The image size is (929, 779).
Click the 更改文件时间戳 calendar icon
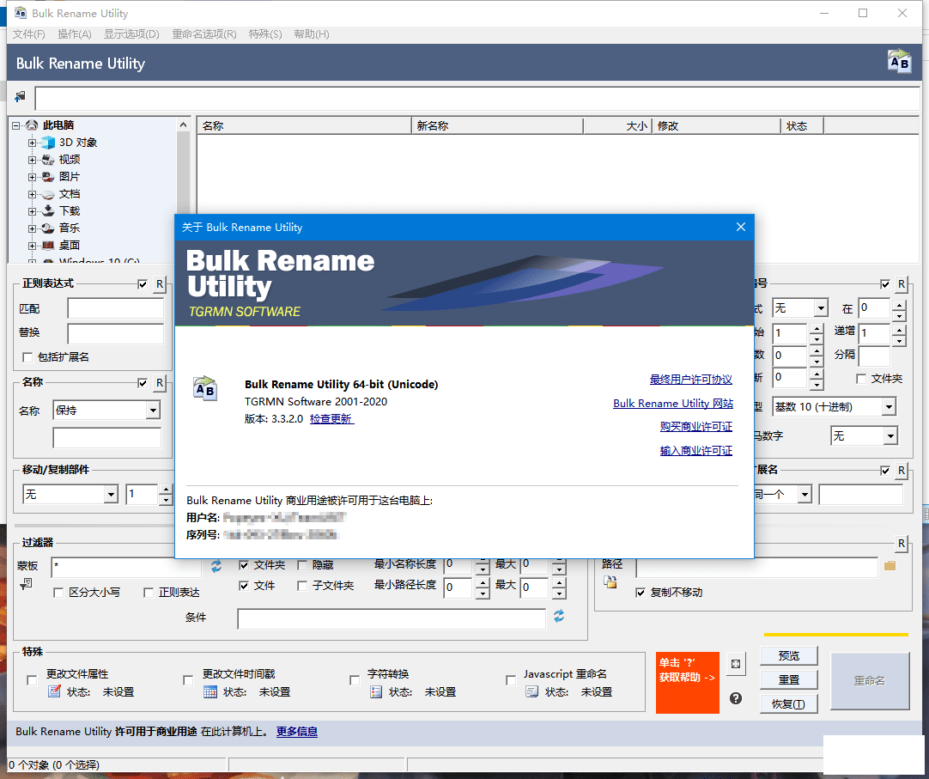click(210, 691)
